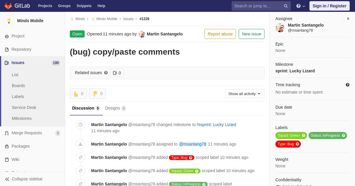The width and height of the screenshot is (355, 186).
Task: Collapse right sidebar with double-arrow icon
Action: [x=348, y=19]
